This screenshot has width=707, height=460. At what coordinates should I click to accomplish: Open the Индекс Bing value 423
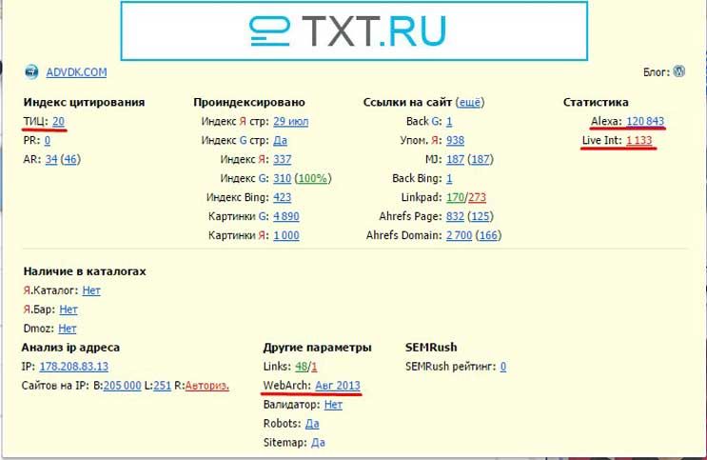click(x=283, y=197)
